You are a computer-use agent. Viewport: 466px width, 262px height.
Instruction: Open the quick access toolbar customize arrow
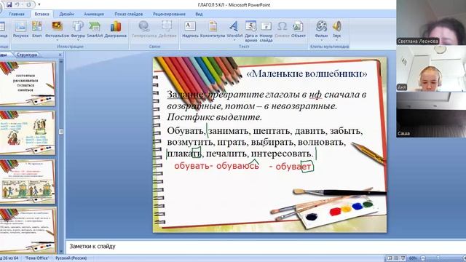[x=39, y=5]
